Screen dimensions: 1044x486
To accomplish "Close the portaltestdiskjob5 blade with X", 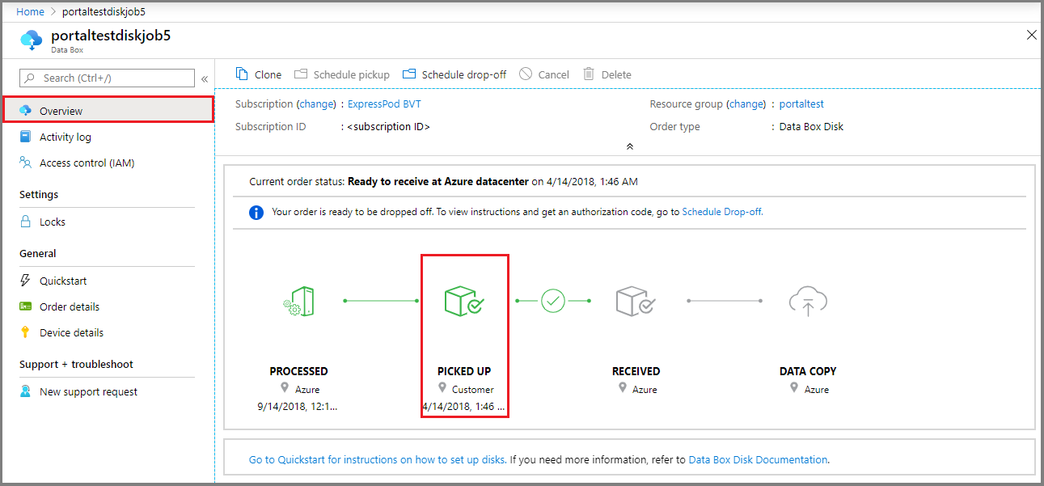I will [x=1031, y=35].
